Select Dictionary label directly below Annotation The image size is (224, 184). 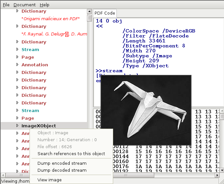click(x=34, y=73)
